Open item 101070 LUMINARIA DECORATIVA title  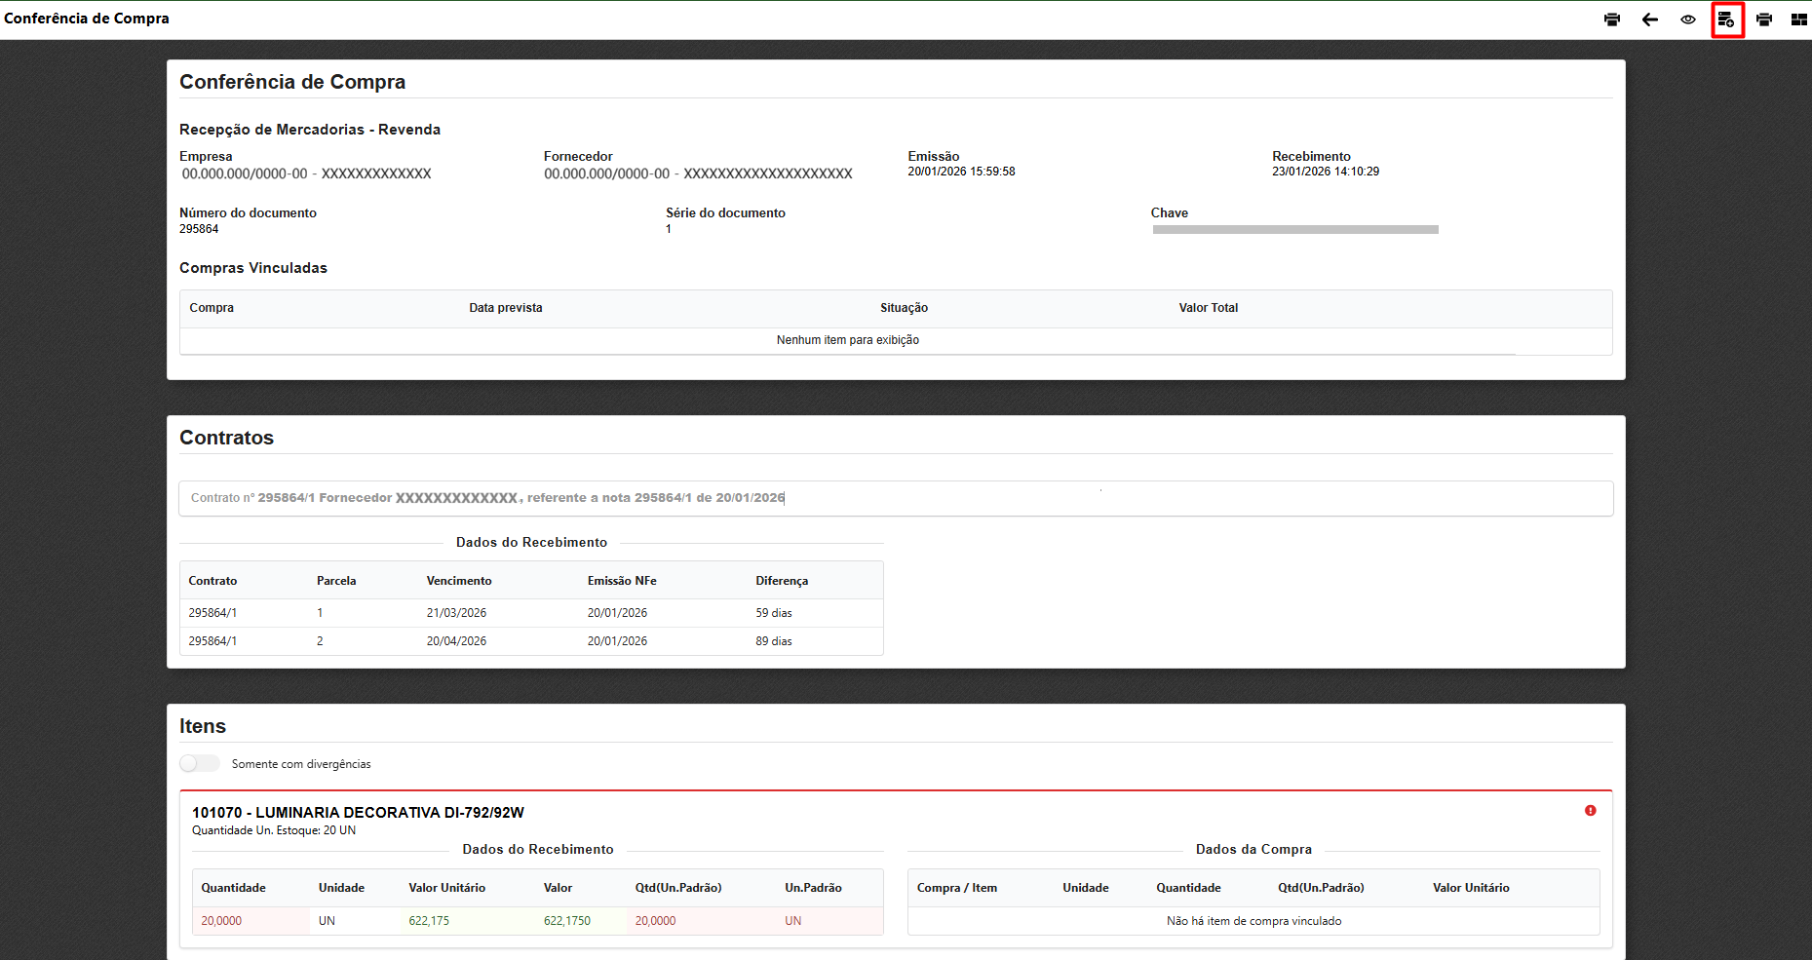coord(358,813)
